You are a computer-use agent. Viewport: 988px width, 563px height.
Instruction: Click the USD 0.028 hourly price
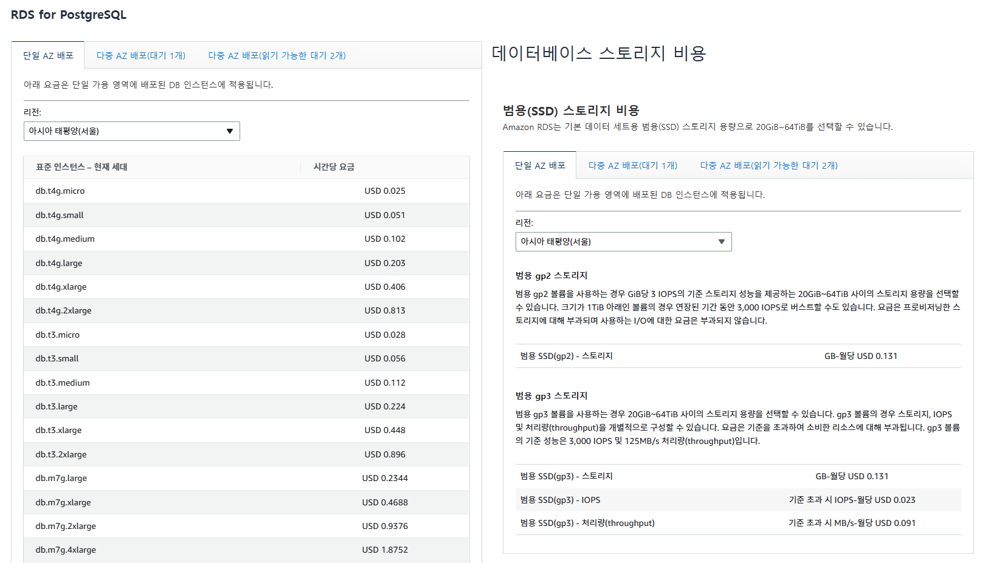point(385,335)
